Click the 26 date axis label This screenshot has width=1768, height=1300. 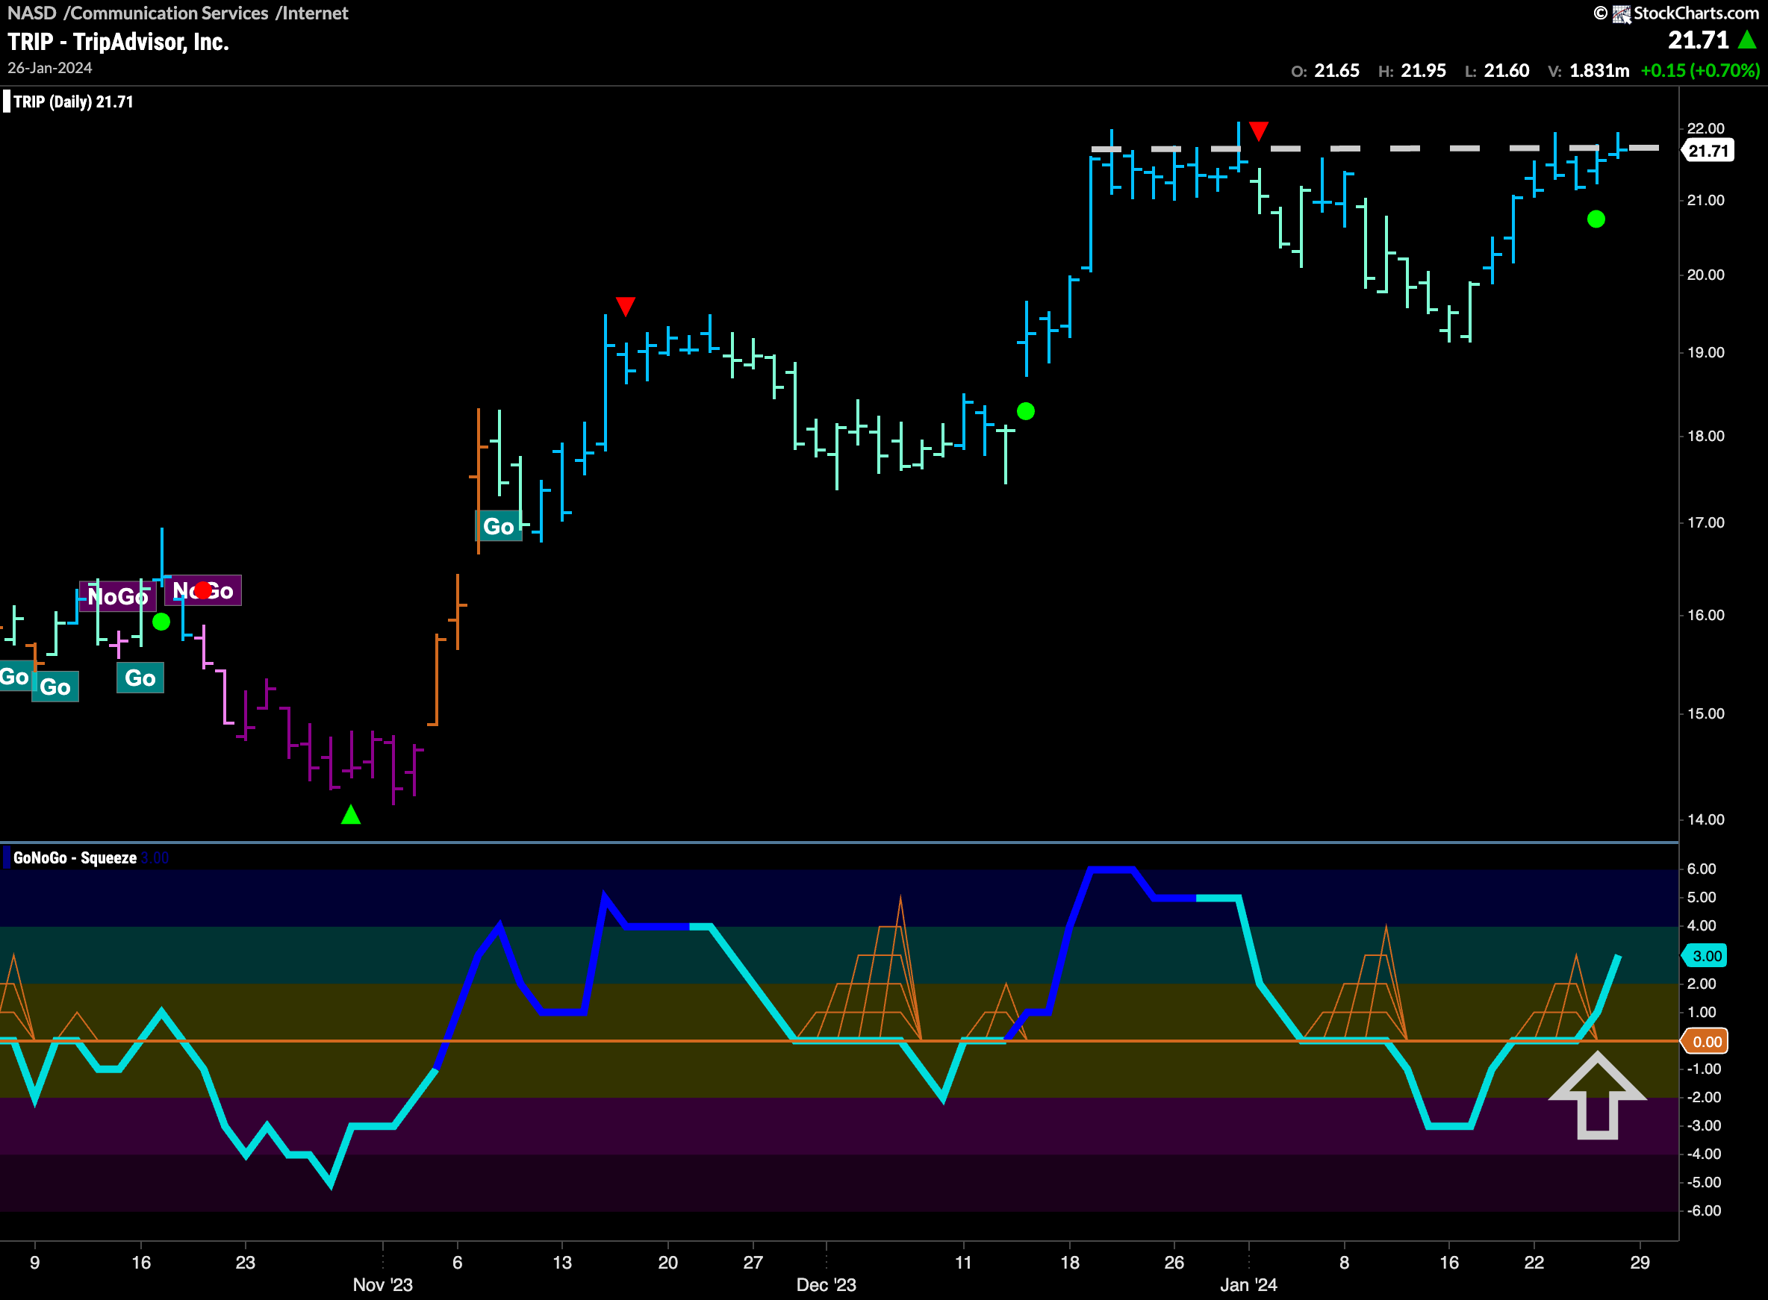point(1174,1262)
